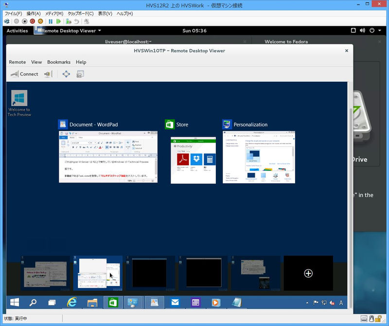Viewport: 389px width, 326px height.
Task: Open the Mail taskbar icon
Action: point(175,303)
